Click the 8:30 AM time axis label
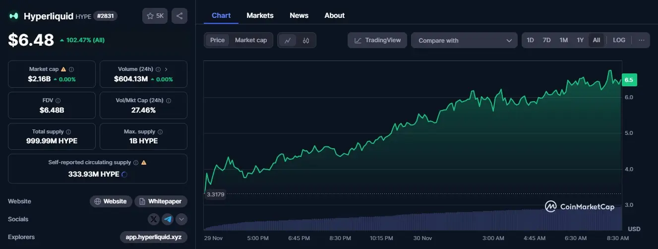Image resolution: width=658 pixels, height=249 pixels. tap(618, 238)
